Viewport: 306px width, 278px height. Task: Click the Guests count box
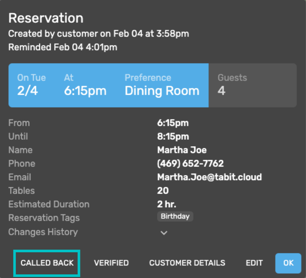pos(253,85)
